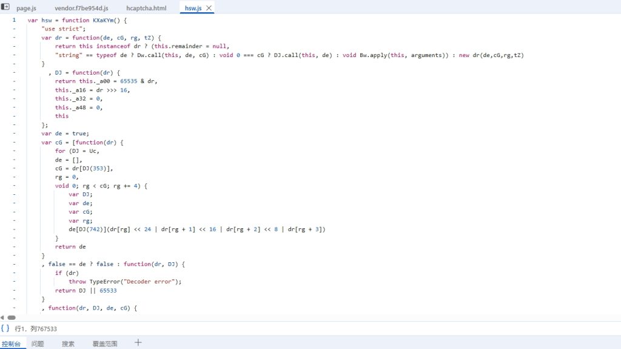This screenshot has width=621, height=349.
Task: Toggle pretty print curly braces icon
Action: pos(5,328)
